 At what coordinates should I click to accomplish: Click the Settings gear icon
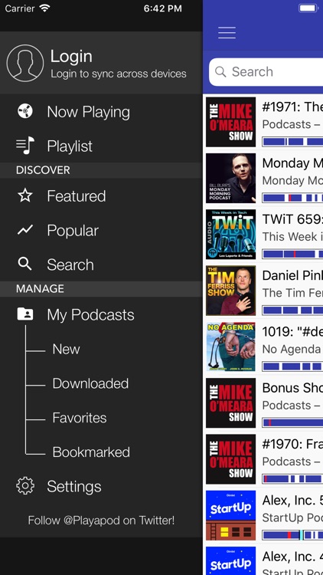tap(25, 486)
